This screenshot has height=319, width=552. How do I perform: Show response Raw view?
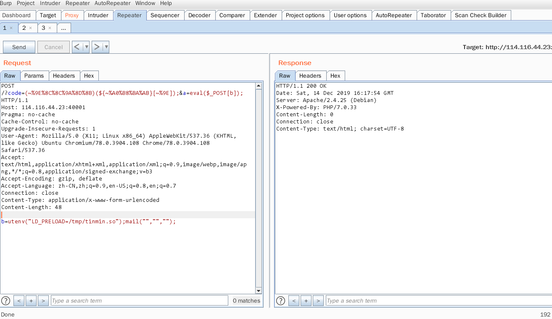coord(285,76)
